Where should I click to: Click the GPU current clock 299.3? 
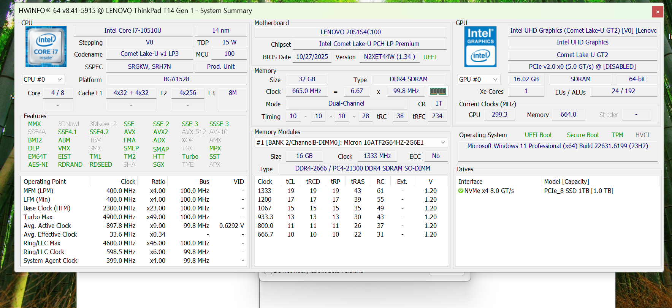[499, 114]
